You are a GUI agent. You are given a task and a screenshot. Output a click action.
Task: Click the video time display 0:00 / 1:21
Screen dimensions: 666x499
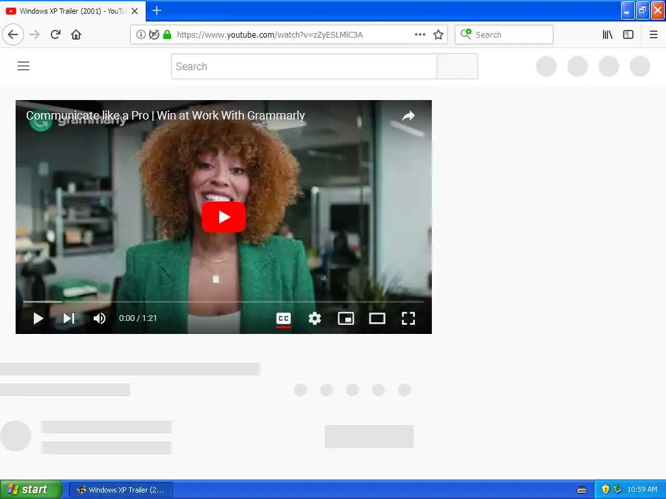[x=138, y=318]
